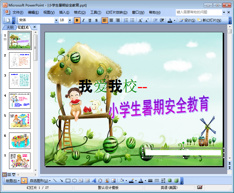
Task: Select slide 5 thumbnail in panel
Action: point(20,121)
